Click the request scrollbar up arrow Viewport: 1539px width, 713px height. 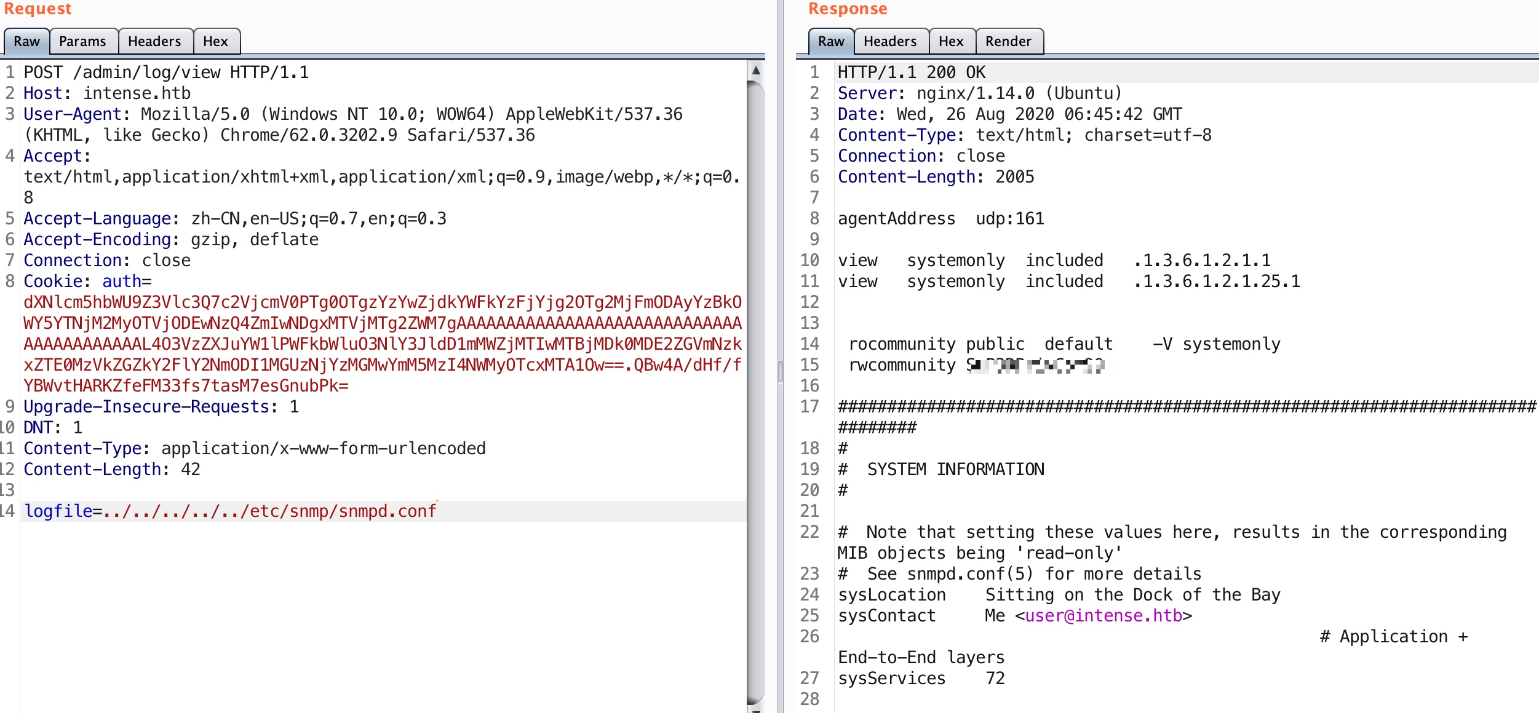pyautogui.click(x=756, y=71)
